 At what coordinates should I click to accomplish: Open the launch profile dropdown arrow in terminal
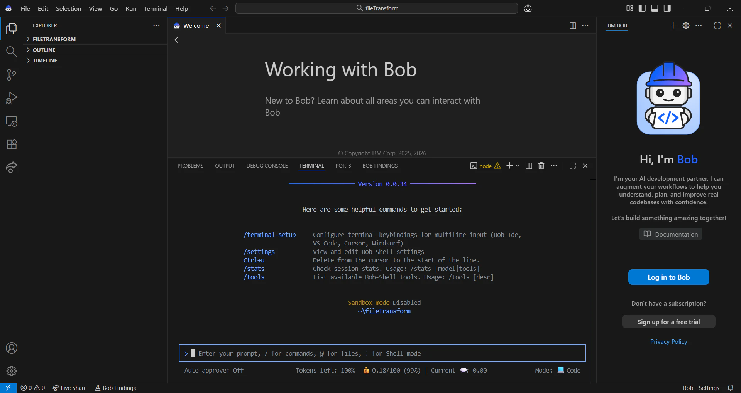(518, 166)
